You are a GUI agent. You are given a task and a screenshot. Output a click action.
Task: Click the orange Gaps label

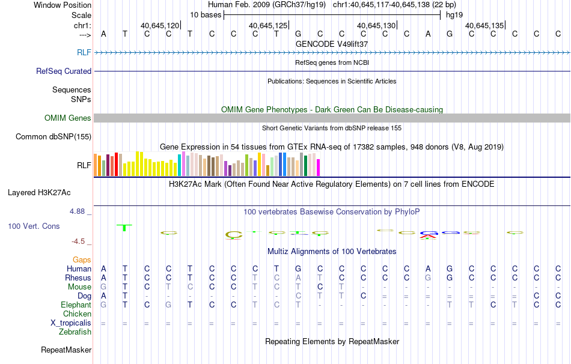[82, 260]
